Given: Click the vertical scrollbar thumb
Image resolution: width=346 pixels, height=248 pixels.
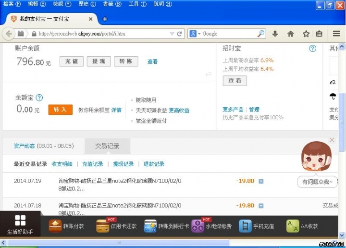Looking at the screenshot, I should (342, 122).
